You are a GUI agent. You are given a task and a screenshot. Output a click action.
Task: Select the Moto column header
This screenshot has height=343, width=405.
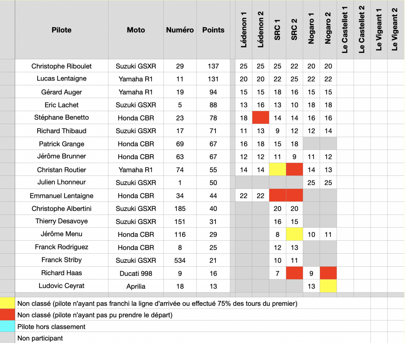[x=136, y=30]
